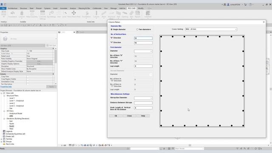Collapse the 3D Views tree node

(x=4, y=111)
